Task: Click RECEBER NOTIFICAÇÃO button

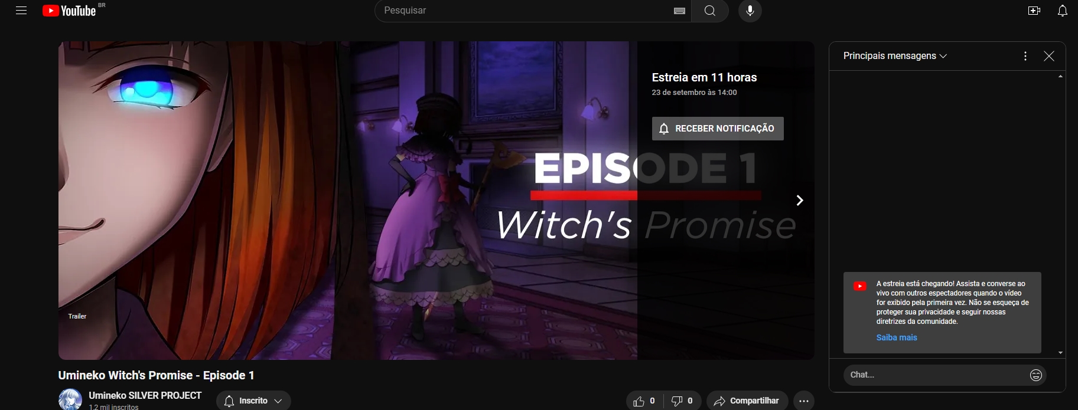Action: click(x=718, y=129)
